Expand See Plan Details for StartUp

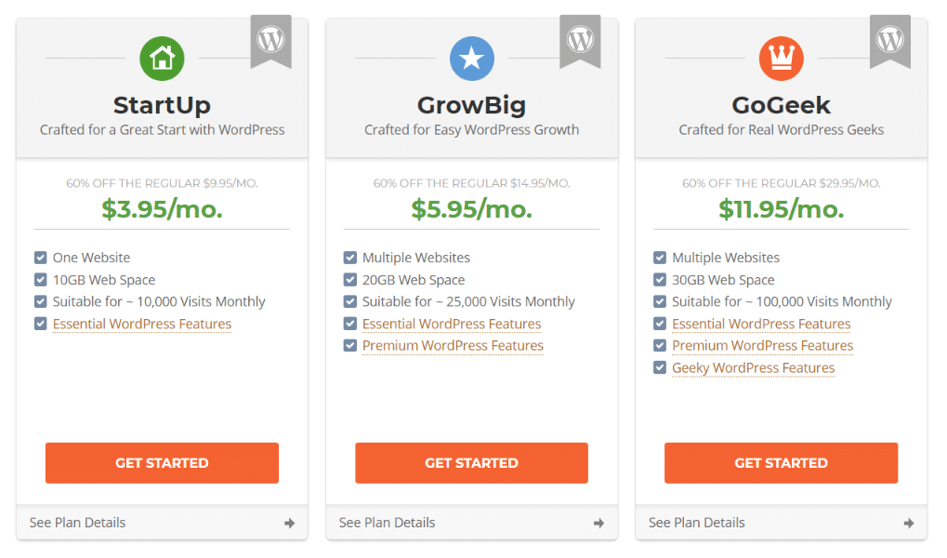coord(162,523)
